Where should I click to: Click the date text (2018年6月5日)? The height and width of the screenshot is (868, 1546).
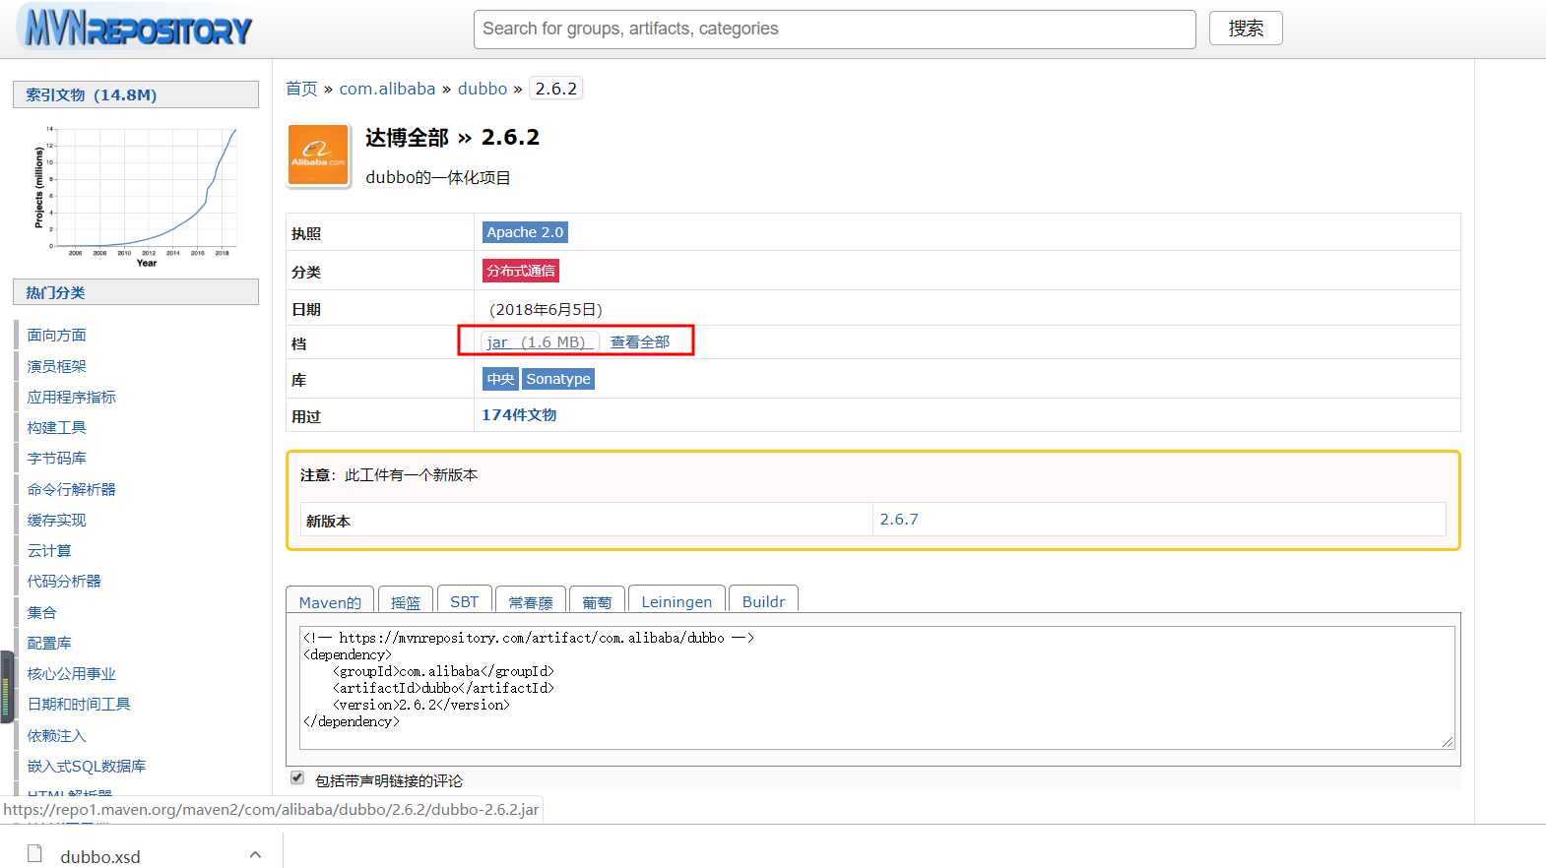(546, 309)
